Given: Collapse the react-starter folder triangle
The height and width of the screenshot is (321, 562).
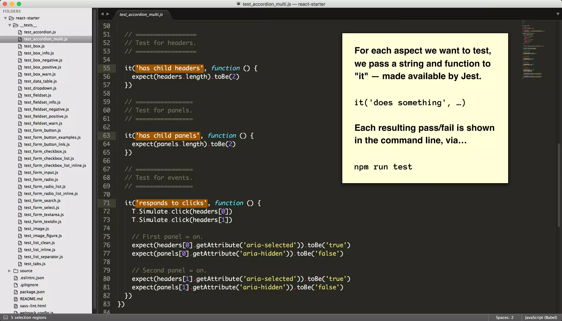Looking at the screenshot, I should 5,18.
